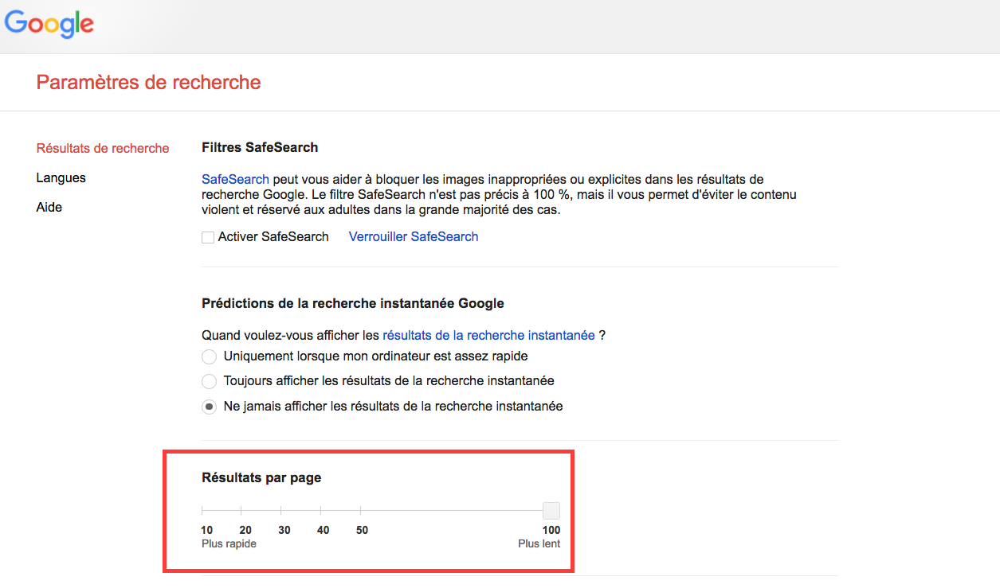Open the Langues settings section
Image resolution: width=1000 pixels, height=588 pixels.
coord(61,177)
